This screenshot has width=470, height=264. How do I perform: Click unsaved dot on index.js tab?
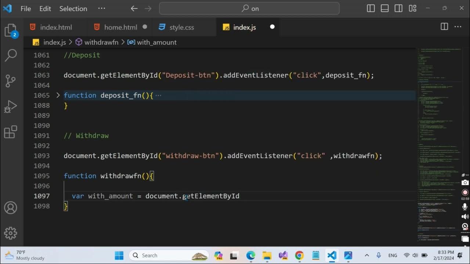(272, 27)
